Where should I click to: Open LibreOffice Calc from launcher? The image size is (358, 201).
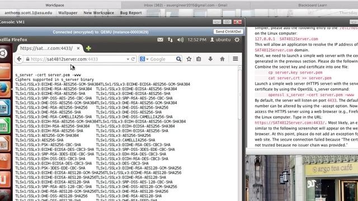[4, 125]
